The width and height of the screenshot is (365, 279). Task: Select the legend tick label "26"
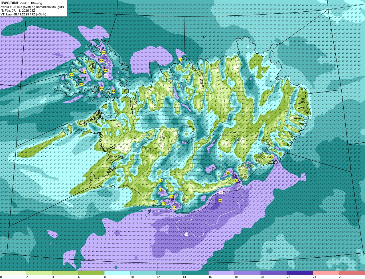340,277
